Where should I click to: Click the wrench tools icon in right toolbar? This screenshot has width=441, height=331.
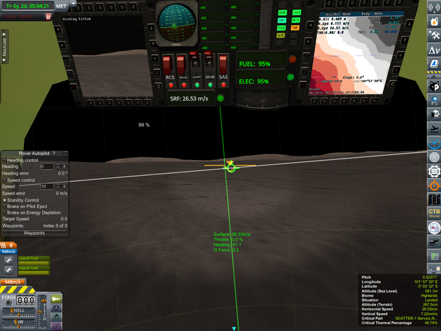point(434,34)
